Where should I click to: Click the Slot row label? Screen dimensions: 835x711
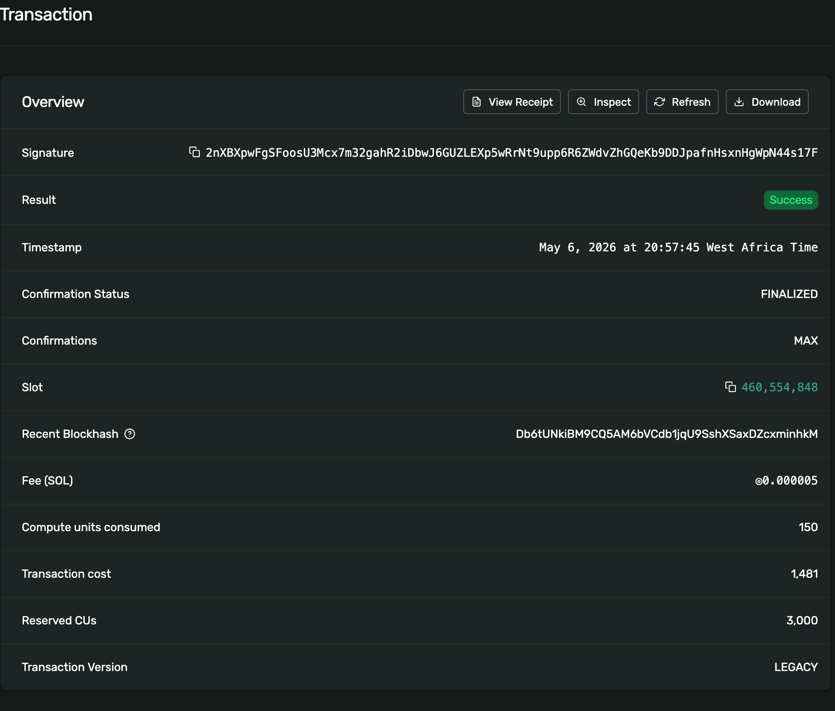pyautogui.click(x=32, y=387)
